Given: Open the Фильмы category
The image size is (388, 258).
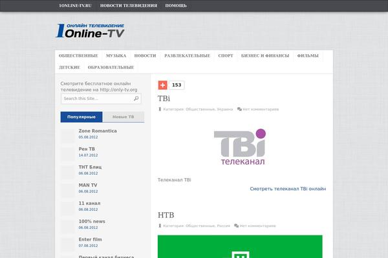Looking at the screenshot, I should 308,56.
